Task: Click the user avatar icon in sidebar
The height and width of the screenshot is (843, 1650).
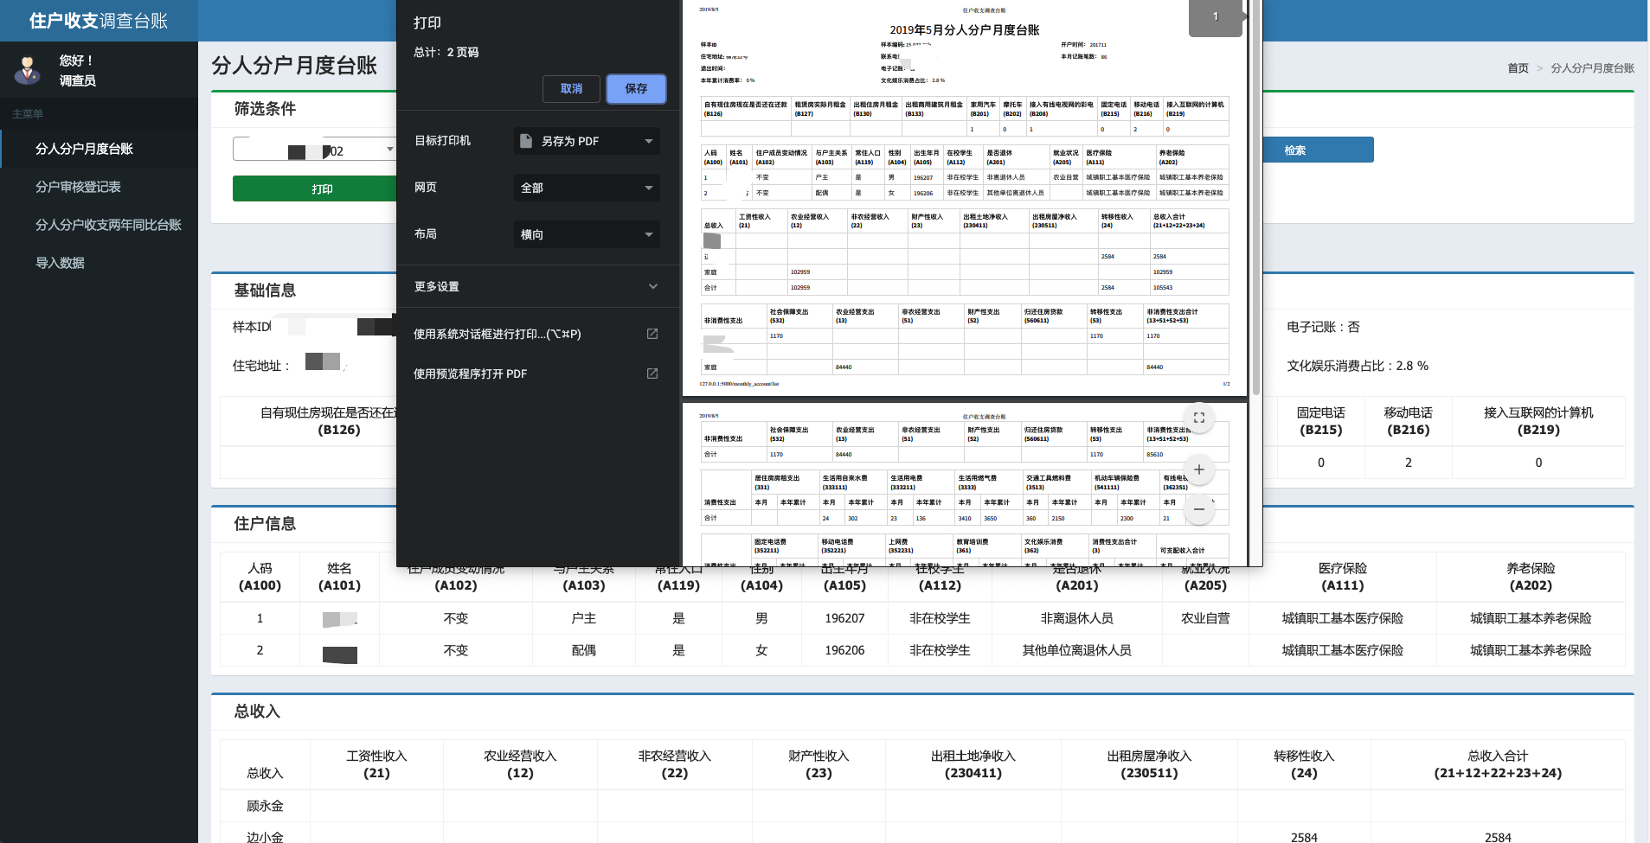Action: pos(28,70)
